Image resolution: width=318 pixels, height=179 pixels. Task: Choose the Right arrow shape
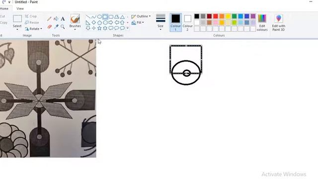pyautogui.click(x=111, y=22)
